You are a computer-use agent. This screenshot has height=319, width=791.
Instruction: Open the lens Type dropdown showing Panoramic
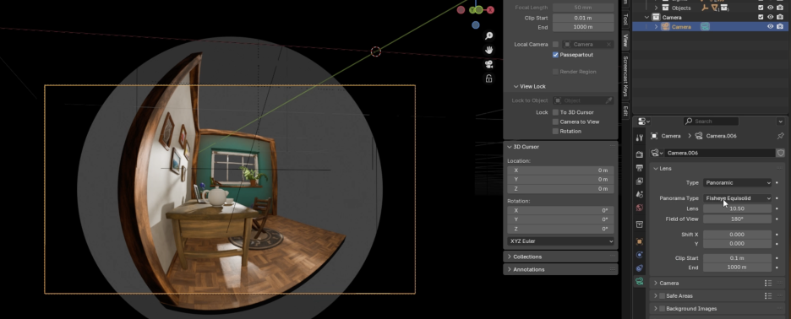[738, 182]
